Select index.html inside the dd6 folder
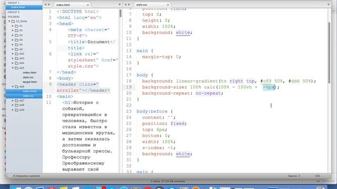The height and width of the screenshot is (189, 337). tap(24, 91)
